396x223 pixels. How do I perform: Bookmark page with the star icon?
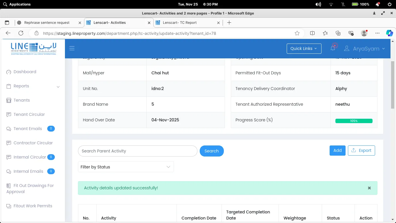297,33
